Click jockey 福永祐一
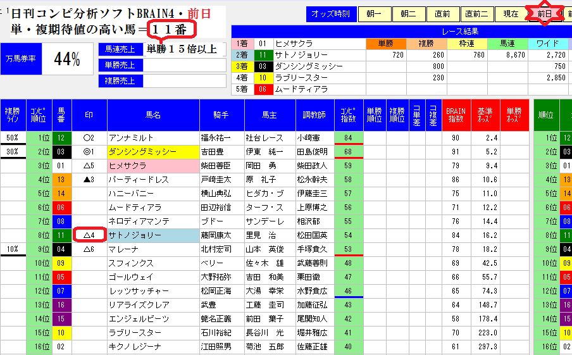Screen dimensions: 572x355 coord(222,138)
